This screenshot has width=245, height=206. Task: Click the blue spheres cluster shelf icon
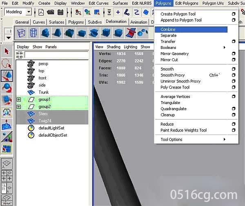tap(143, 33)
